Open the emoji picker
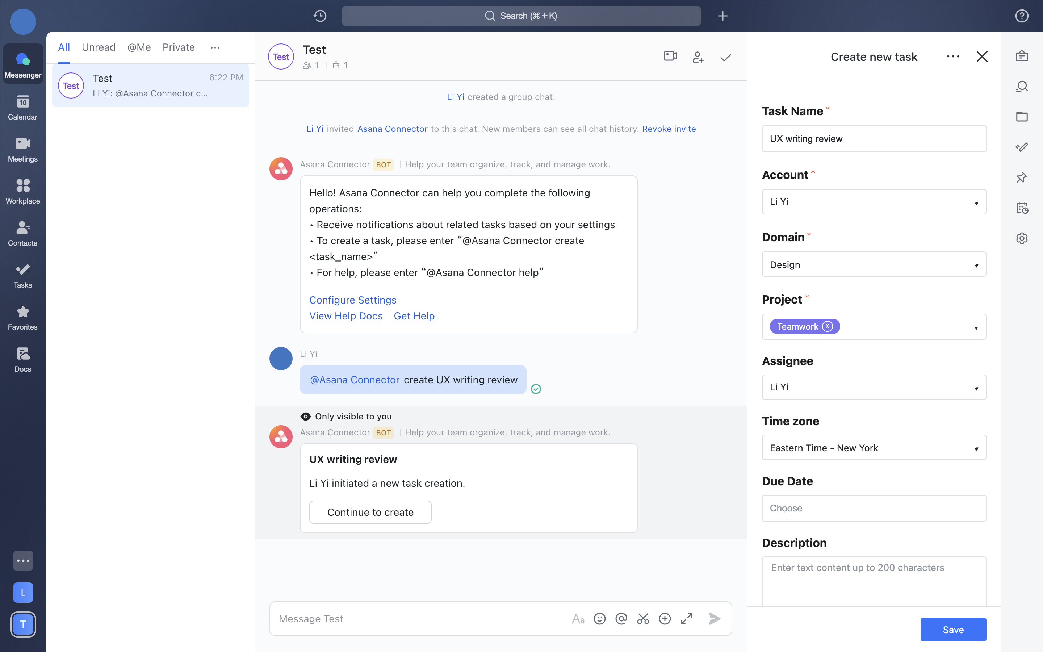Viewport: 1043px width, 652px height. [x=599, y=619]
